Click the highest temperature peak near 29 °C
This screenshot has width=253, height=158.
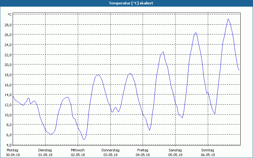[x=228, y=19]
